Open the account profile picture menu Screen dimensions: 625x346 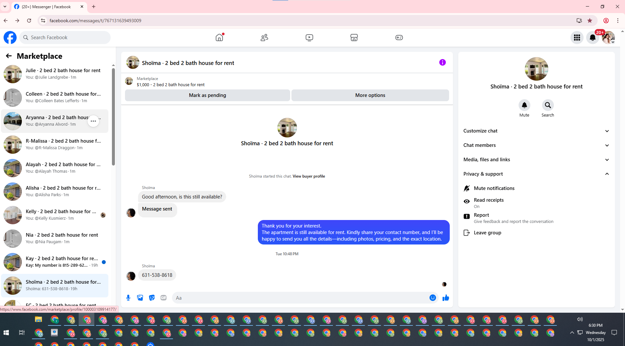point(608,38)
